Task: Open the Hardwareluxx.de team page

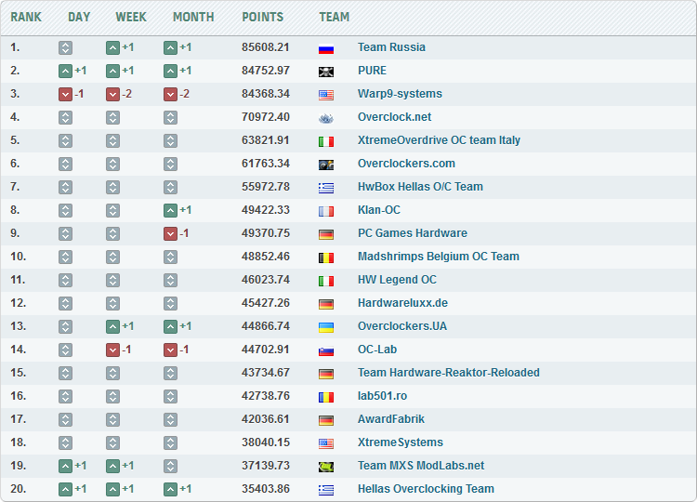Action: pyautogui.click(x=402, y=303)
